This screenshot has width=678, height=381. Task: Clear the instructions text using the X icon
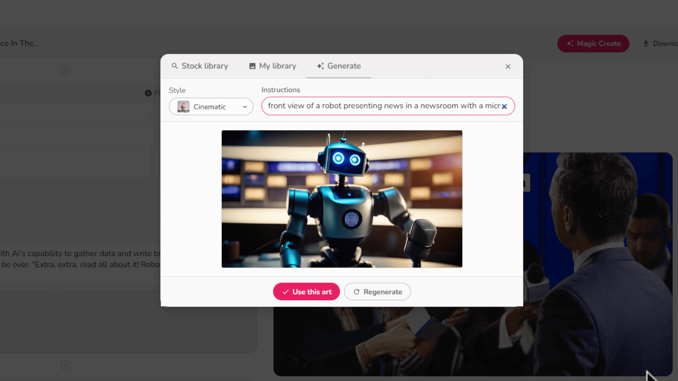tap(504, 106)
